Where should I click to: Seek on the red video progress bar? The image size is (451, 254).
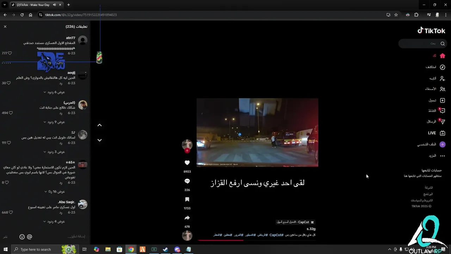[257, 240]
